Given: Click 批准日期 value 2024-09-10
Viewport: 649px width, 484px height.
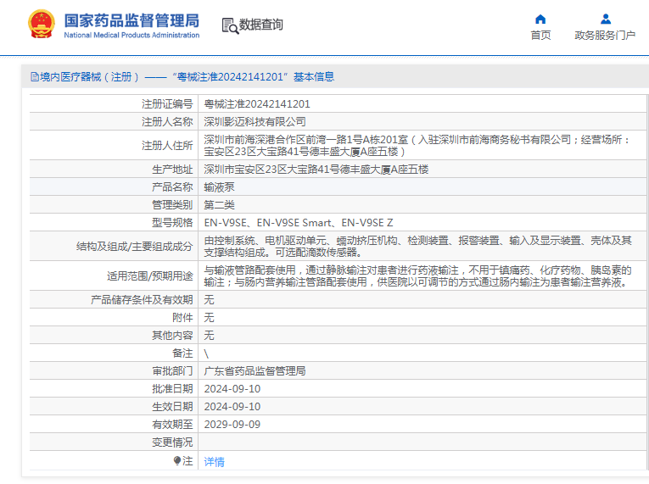Looking at the screenshot, I should (232, 389).
